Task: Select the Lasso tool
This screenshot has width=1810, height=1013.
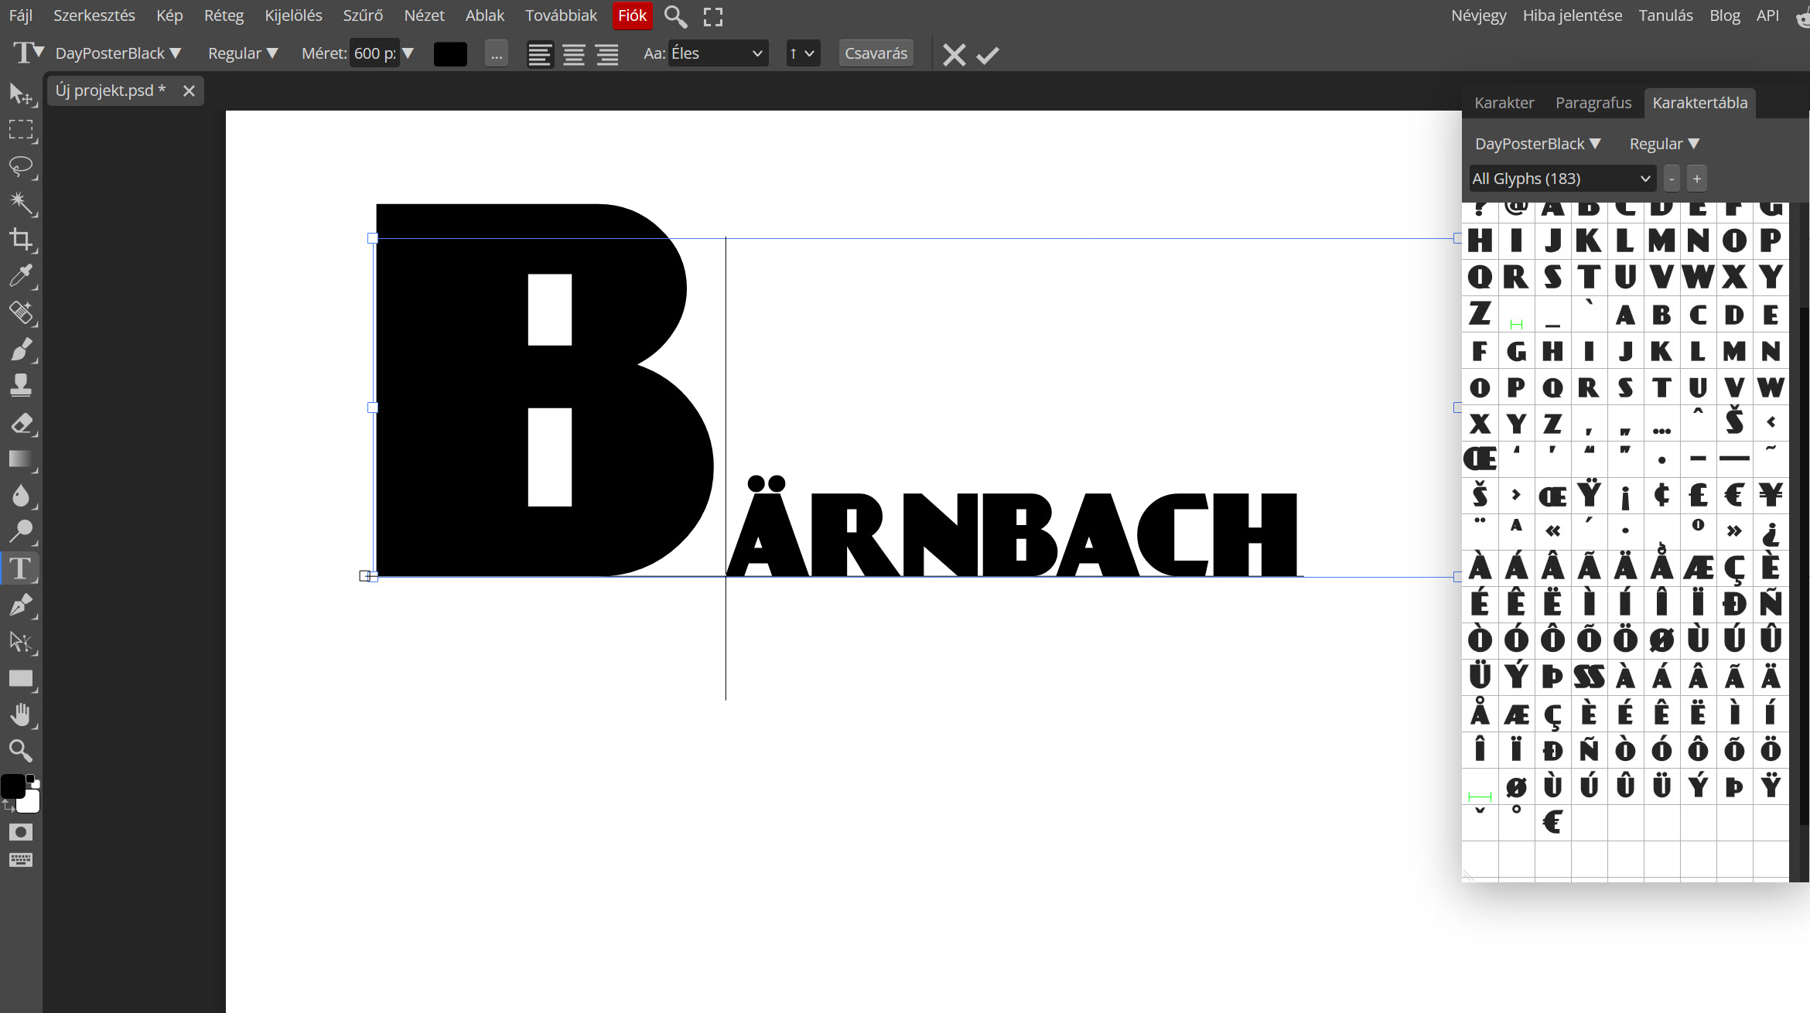Action: point(21,166)
